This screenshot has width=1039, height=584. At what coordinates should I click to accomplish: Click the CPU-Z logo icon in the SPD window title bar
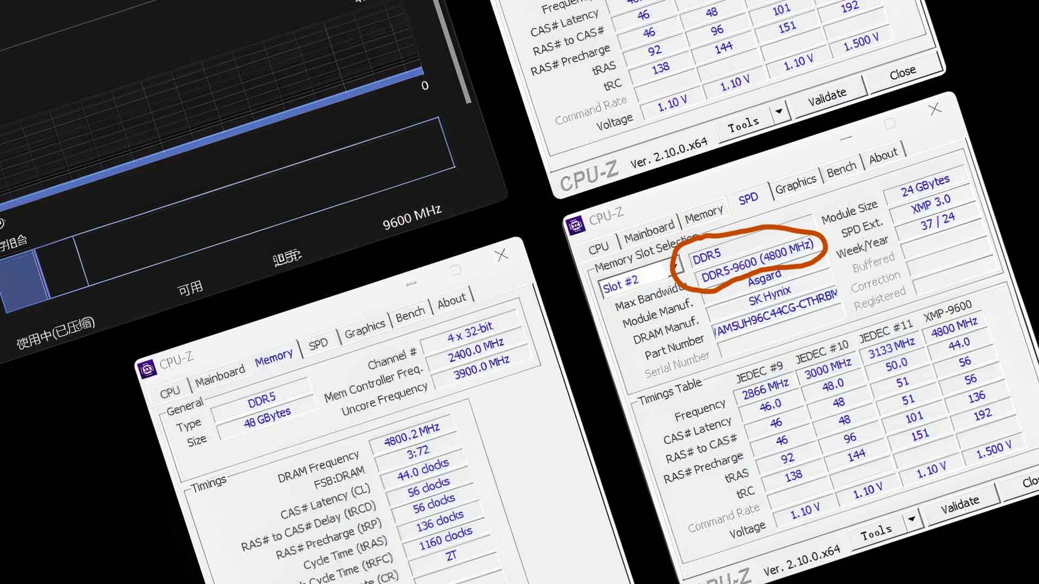click(x=575, y=225)
